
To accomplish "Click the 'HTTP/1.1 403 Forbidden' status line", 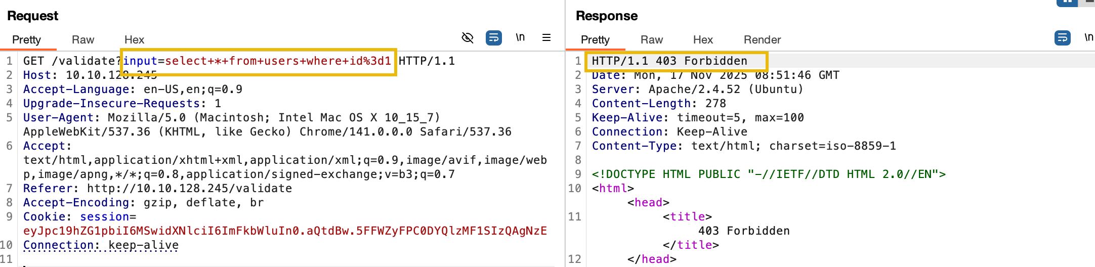I will click(669, 61).
